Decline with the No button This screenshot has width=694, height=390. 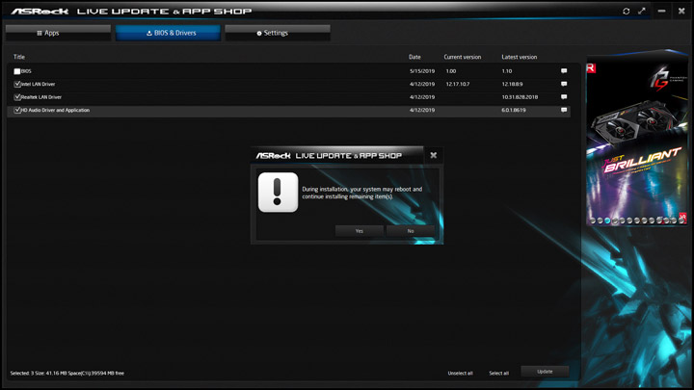point(411,231)
